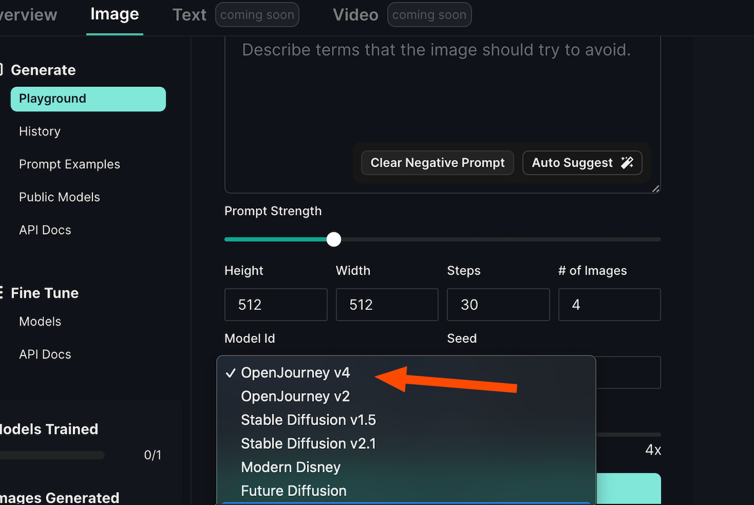Open the Text tab
This screenshot has width=754, height=505.
(189, 15)
